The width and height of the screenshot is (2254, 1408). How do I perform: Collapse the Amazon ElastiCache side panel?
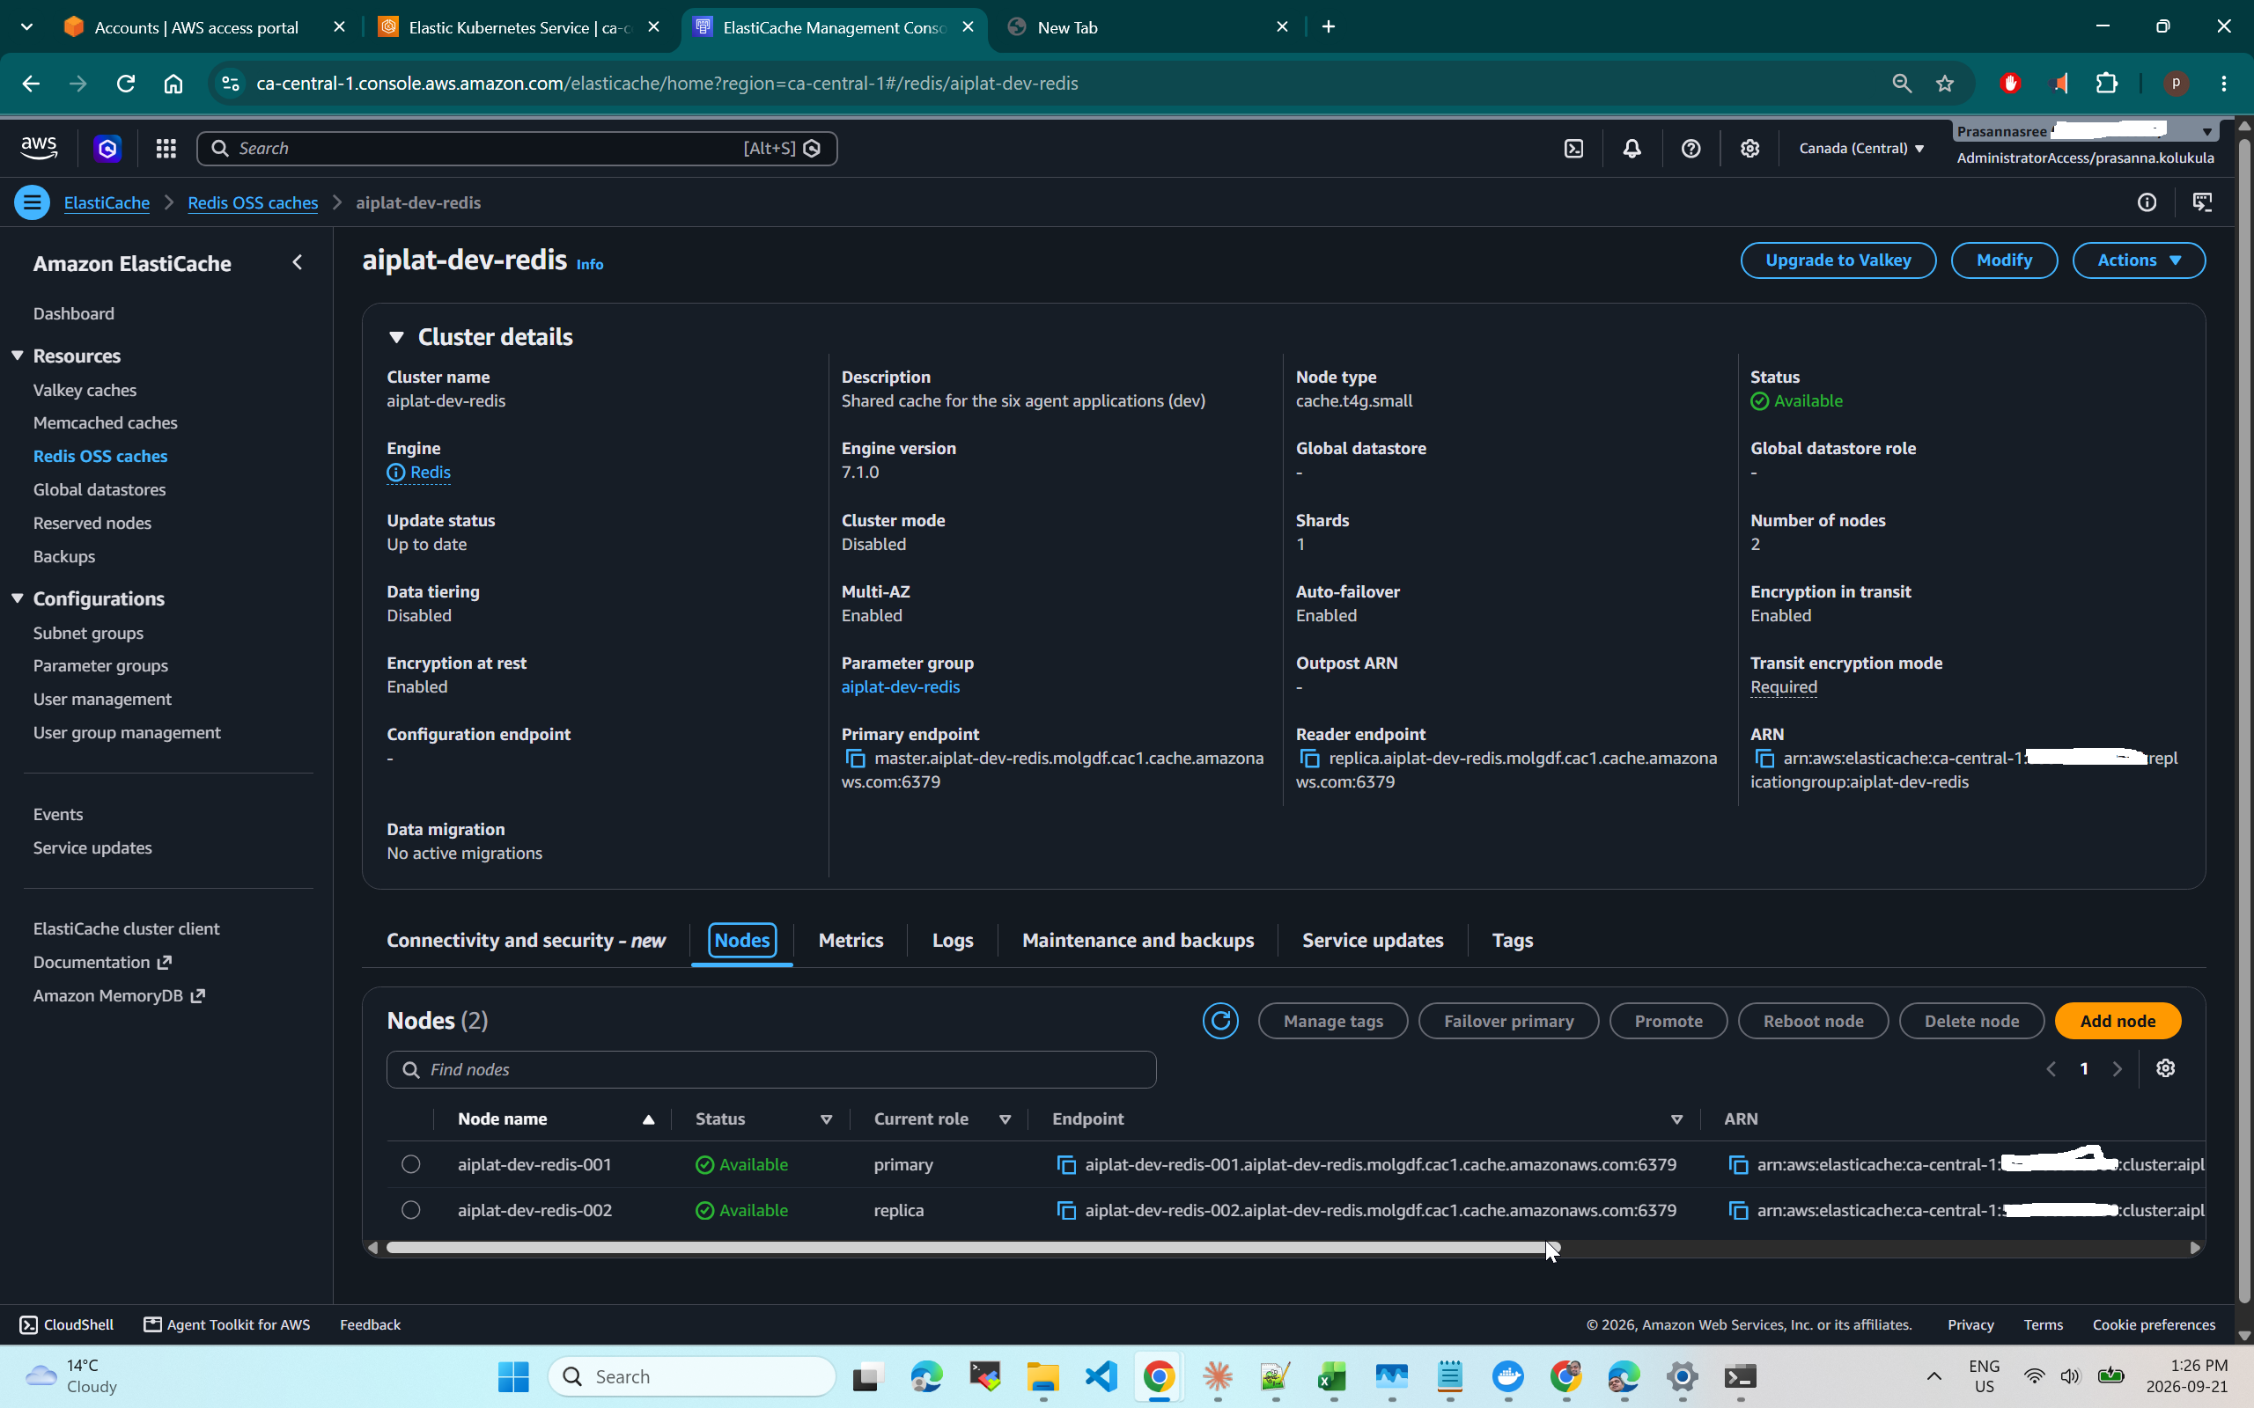point(297,262)
